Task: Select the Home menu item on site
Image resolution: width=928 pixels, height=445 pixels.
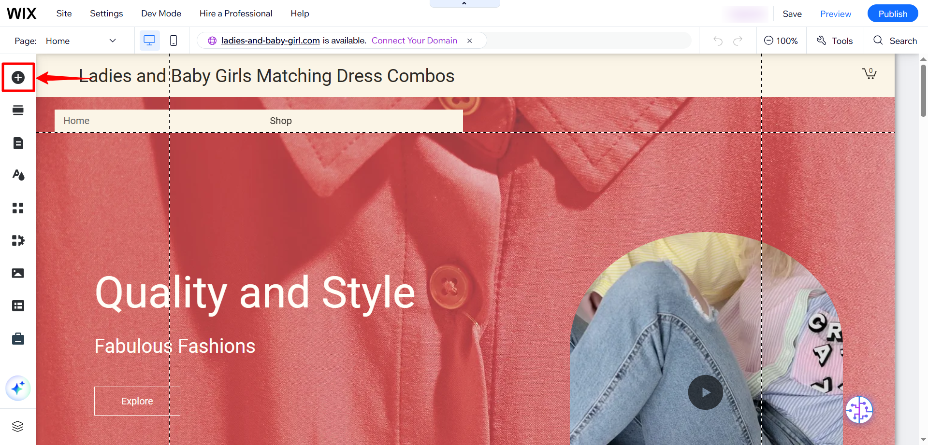Action: pyautogui.click(x=76, y=121)
